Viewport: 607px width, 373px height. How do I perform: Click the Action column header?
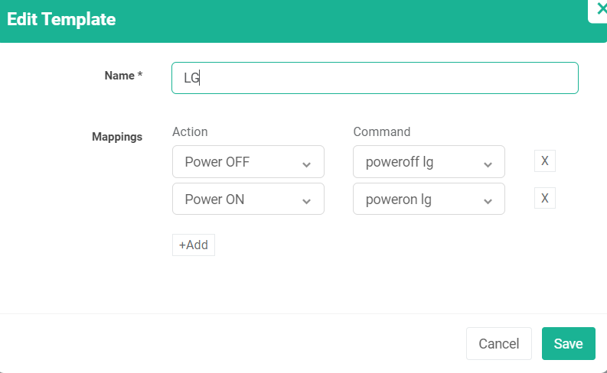(x=190, y=131)
